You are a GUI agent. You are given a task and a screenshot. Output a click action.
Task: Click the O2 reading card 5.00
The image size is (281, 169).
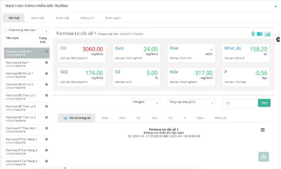click(136, 77)
